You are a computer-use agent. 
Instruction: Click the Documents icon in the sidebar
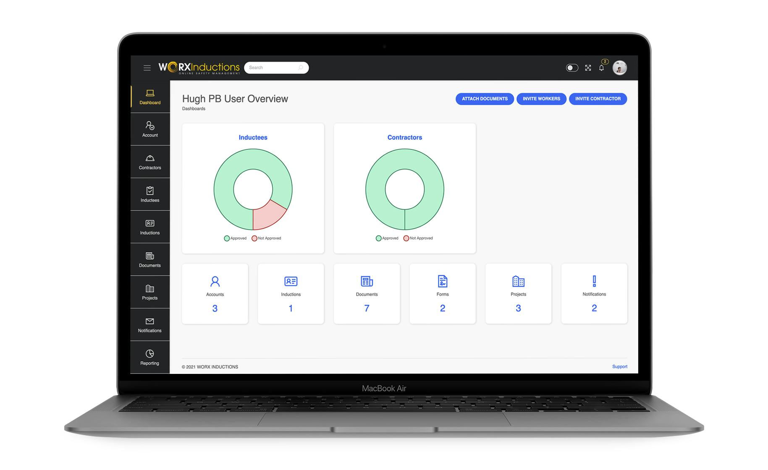click(150, 259)
